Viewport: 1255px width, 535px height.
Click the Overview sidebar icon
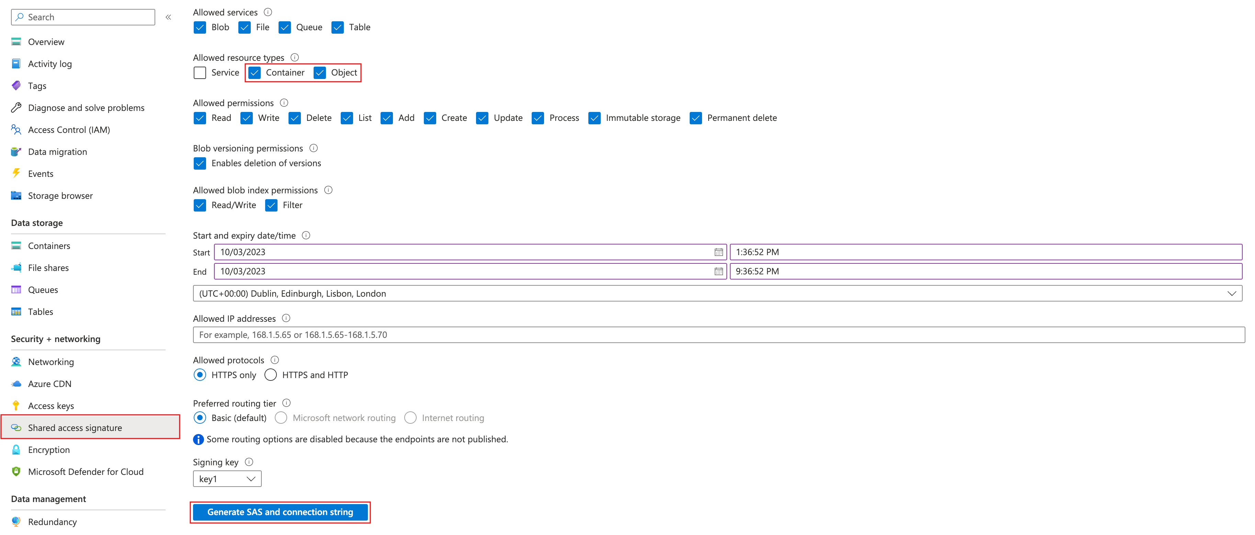(x=16, y=42)
